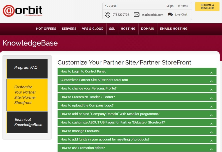Image resolution: width=222 pixels, height=152 pixels.
Task: Expand 'How to manage Products?' chevron
Action: pos(211,132)
